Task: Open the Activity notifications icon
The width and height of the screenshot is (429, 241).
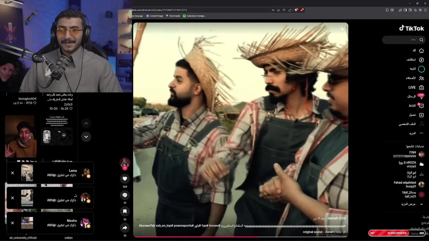Action: coord(421,105)
